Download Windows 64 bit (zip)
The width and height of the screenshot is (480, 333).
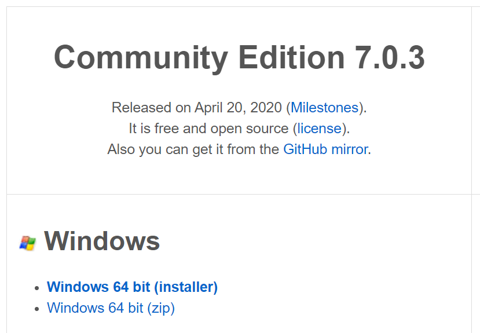pos(111,308)
